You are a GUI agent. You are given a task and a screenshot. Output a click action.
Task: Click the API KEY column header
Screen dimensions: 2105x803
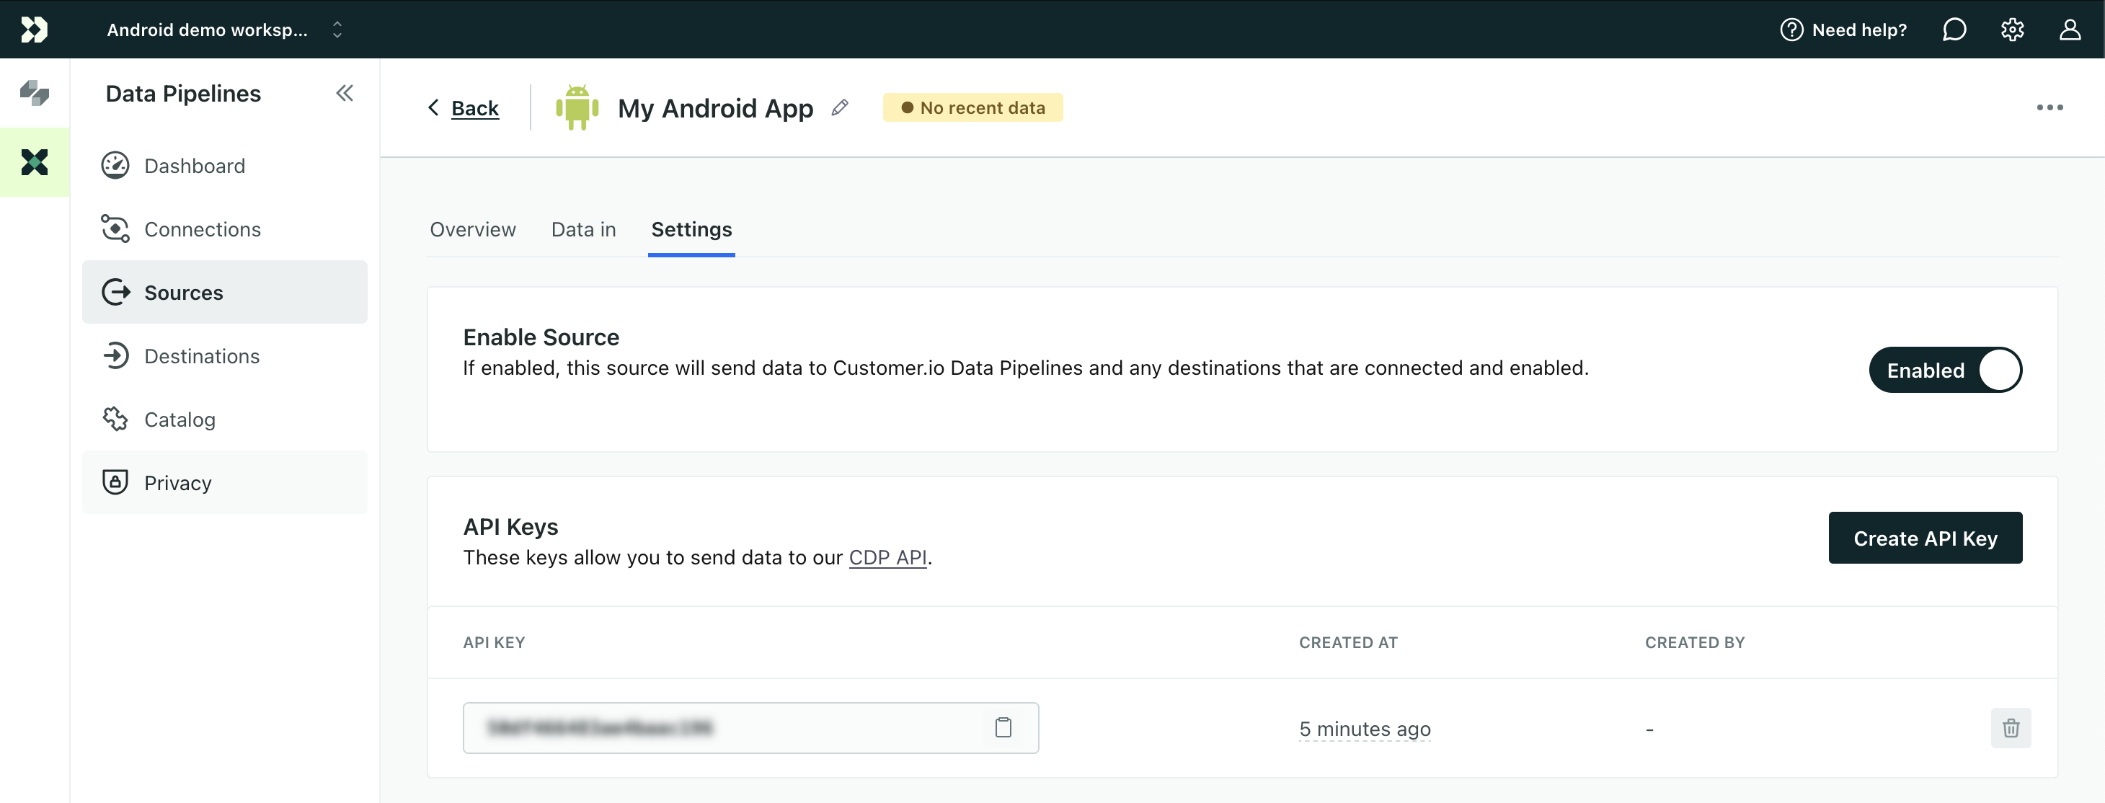coord(495,643)
